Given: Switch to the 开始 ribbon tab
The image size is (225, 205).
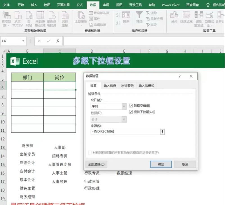Looking at the screenshot, I should [21, 5].
